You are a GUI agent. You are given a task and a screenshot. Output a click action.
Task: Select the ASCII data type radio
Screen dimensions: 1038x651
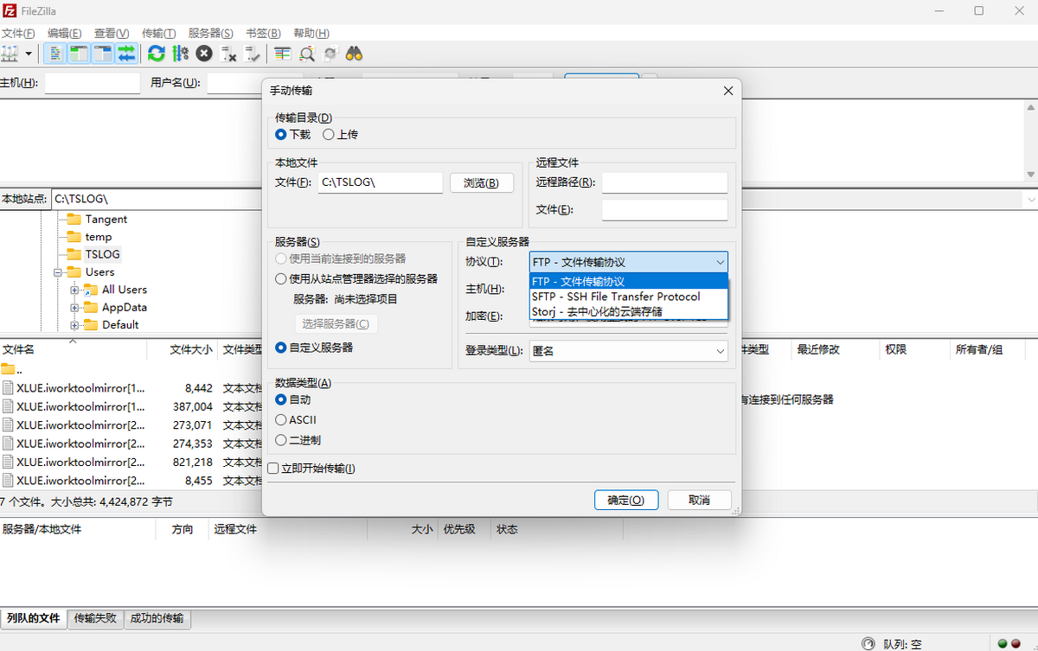click(x=296, y=419)
